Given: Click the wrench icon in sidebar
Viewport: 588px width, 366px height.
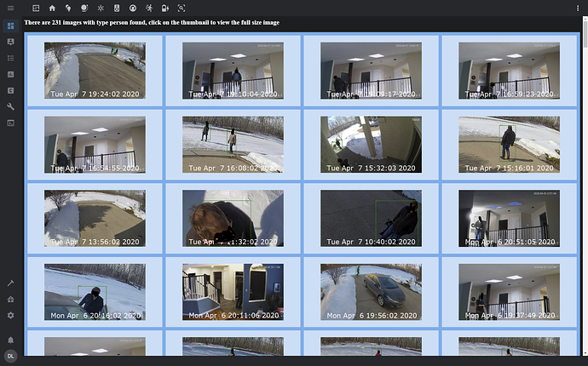Looking at the screenshot, I should click(x=10, y=106).
